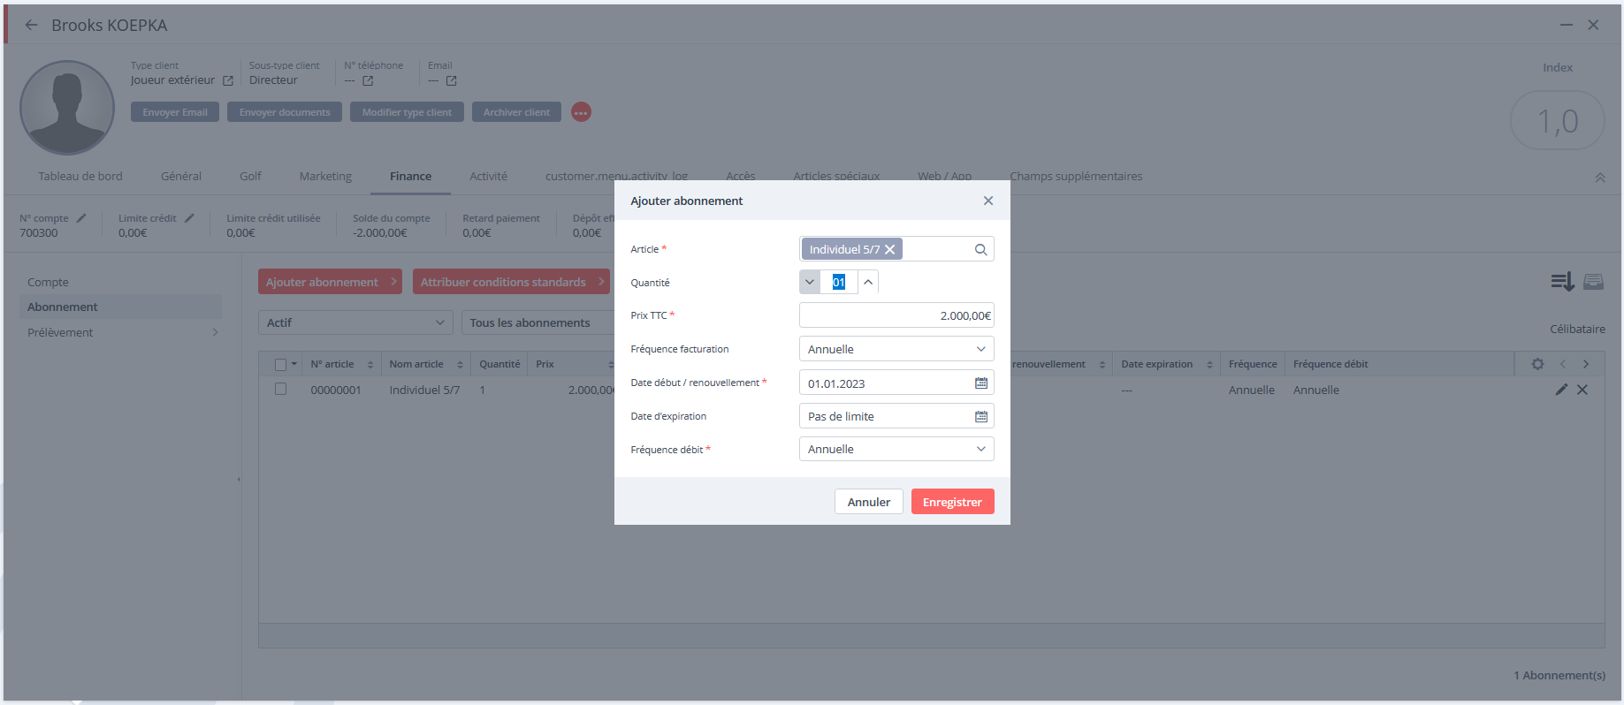Image resolution: width=1624 pixels, height=705 pixels.
Task: Open calendar for Date début / renouvellement
Action: point(980,383)
